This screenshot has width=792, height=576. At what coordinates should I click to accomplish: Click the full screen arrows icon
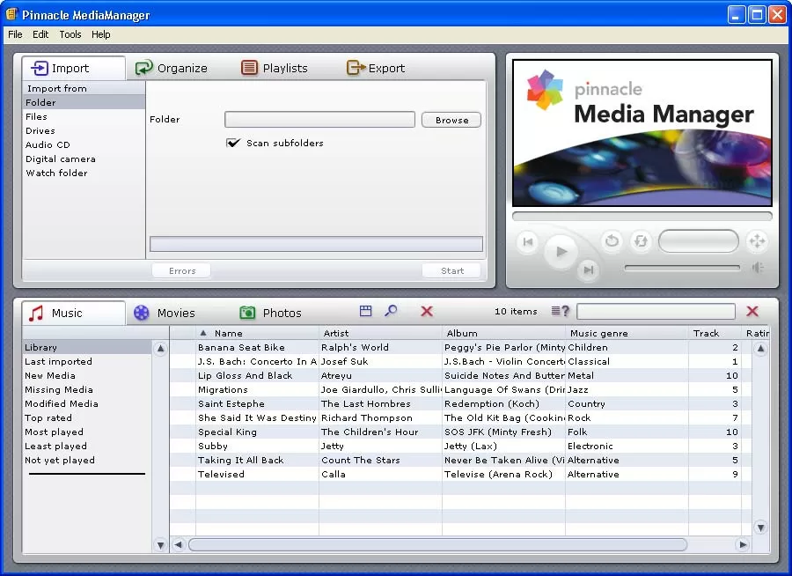[x=756, y=241]
